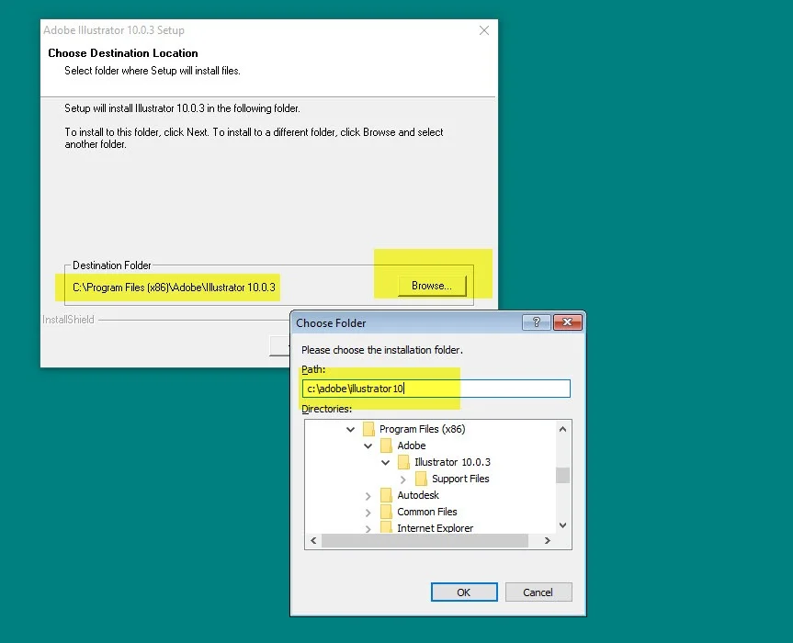This screenshot has width=793, height=643.
Task: Click the horizontal scroll left arrow
Action: [x=313, y=540]
